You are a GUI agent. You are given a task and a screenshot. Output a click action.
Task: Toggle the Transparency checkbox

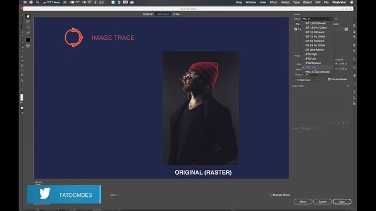(296, 29)
